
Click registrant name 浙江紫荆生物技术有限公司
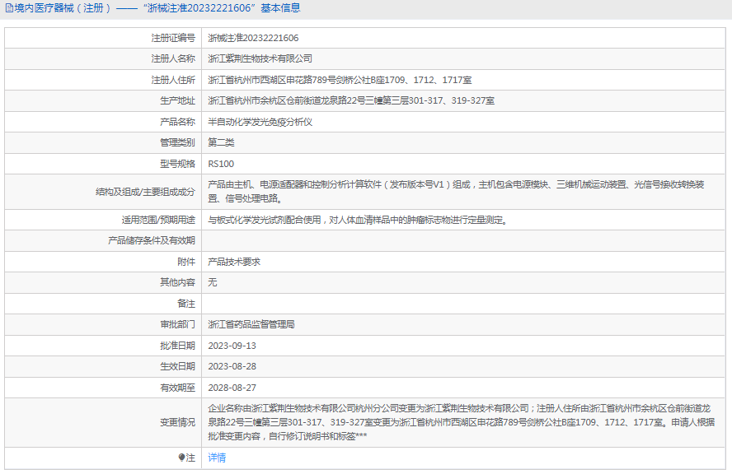(x=260, y=58)
